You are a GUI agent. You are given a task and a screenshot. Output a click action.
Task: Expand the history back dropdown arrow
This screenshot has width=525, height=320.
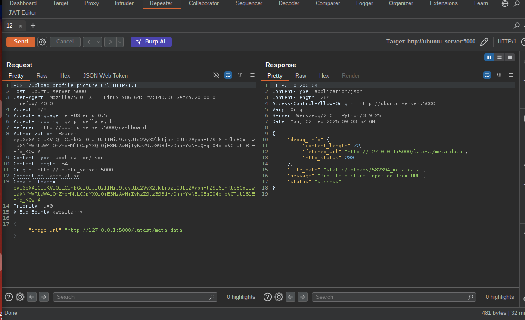[98, 42]
